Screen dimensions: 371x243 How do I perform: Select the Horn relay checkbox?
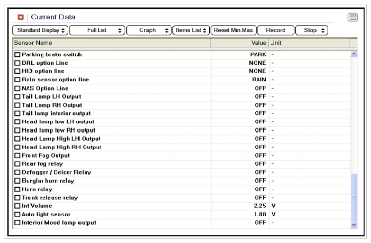(x=17, y=189)
